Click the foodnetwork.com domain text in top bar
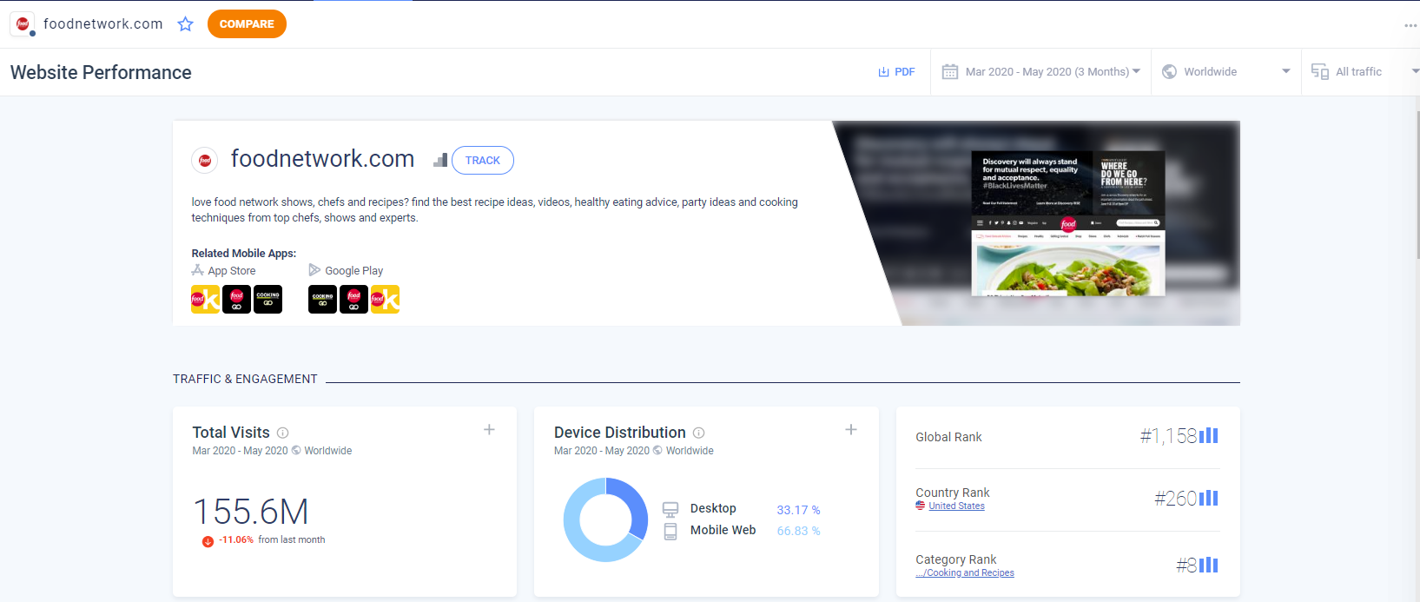Image resolution: width=1420 pixels, height=602 pixels. [x=103, y=24]
